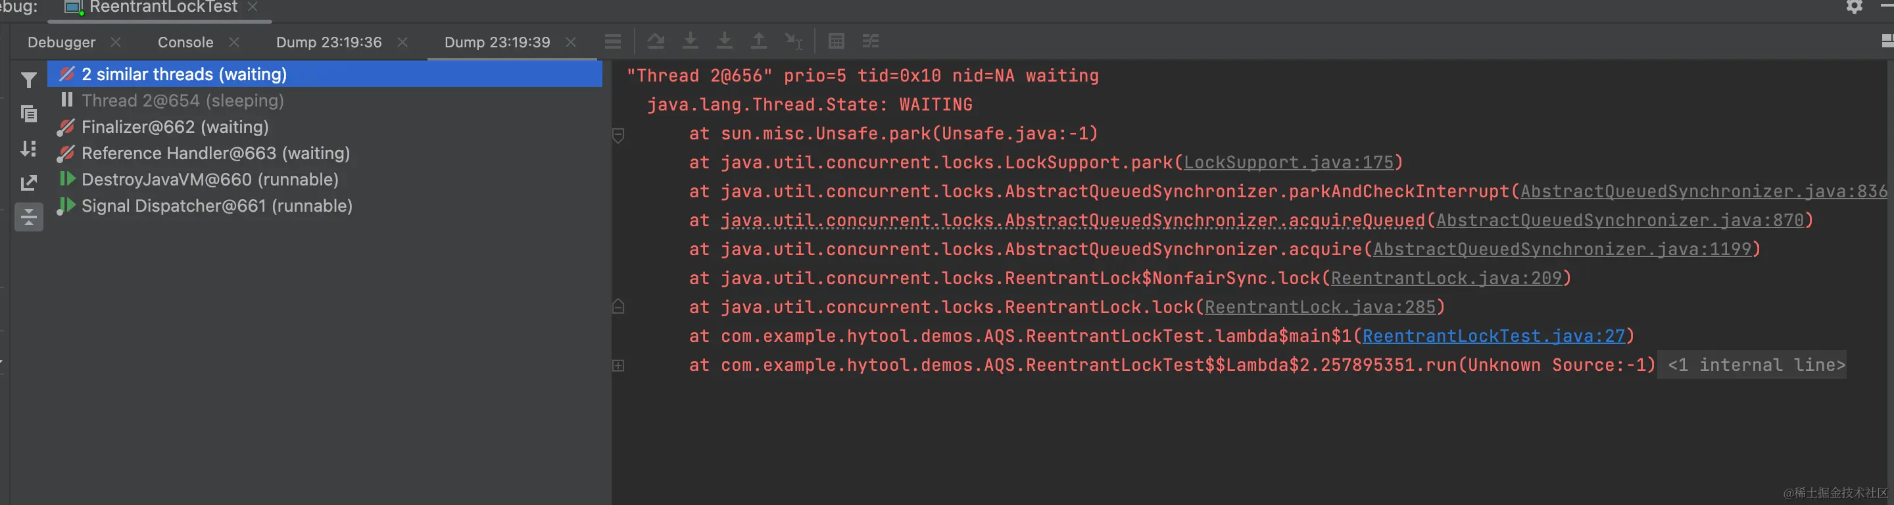Close the Debugger tab
Screen dimensions: 1894x505
coord(116,42)
